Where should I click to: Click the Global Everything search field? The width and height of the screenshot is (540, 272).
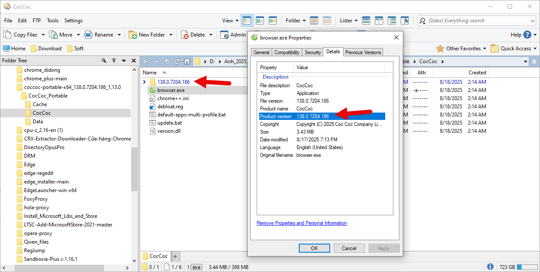[x=477, y=20]
